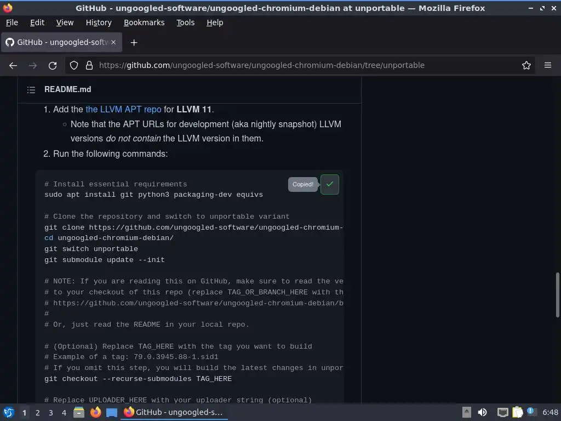Click the Copied! tooltip label

point(302,184)
